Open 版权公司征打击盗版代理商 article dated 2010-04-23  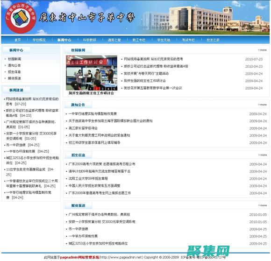[x=156, y=66]
